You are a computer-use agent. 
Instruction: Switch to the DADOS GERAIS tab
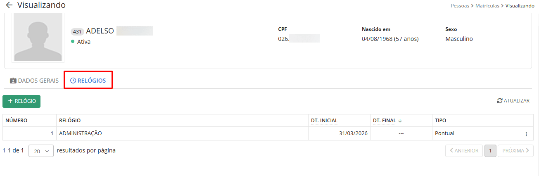34,81
